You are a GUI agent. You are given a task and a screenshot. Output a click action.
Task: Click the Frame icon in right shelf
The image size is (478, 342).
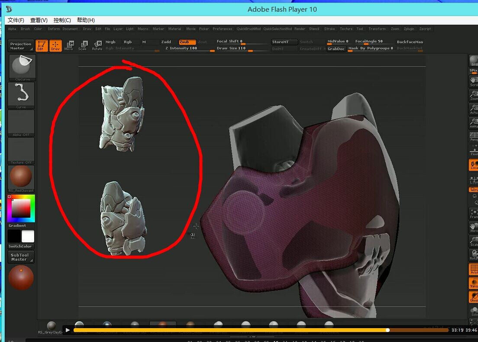pos(473,213)
